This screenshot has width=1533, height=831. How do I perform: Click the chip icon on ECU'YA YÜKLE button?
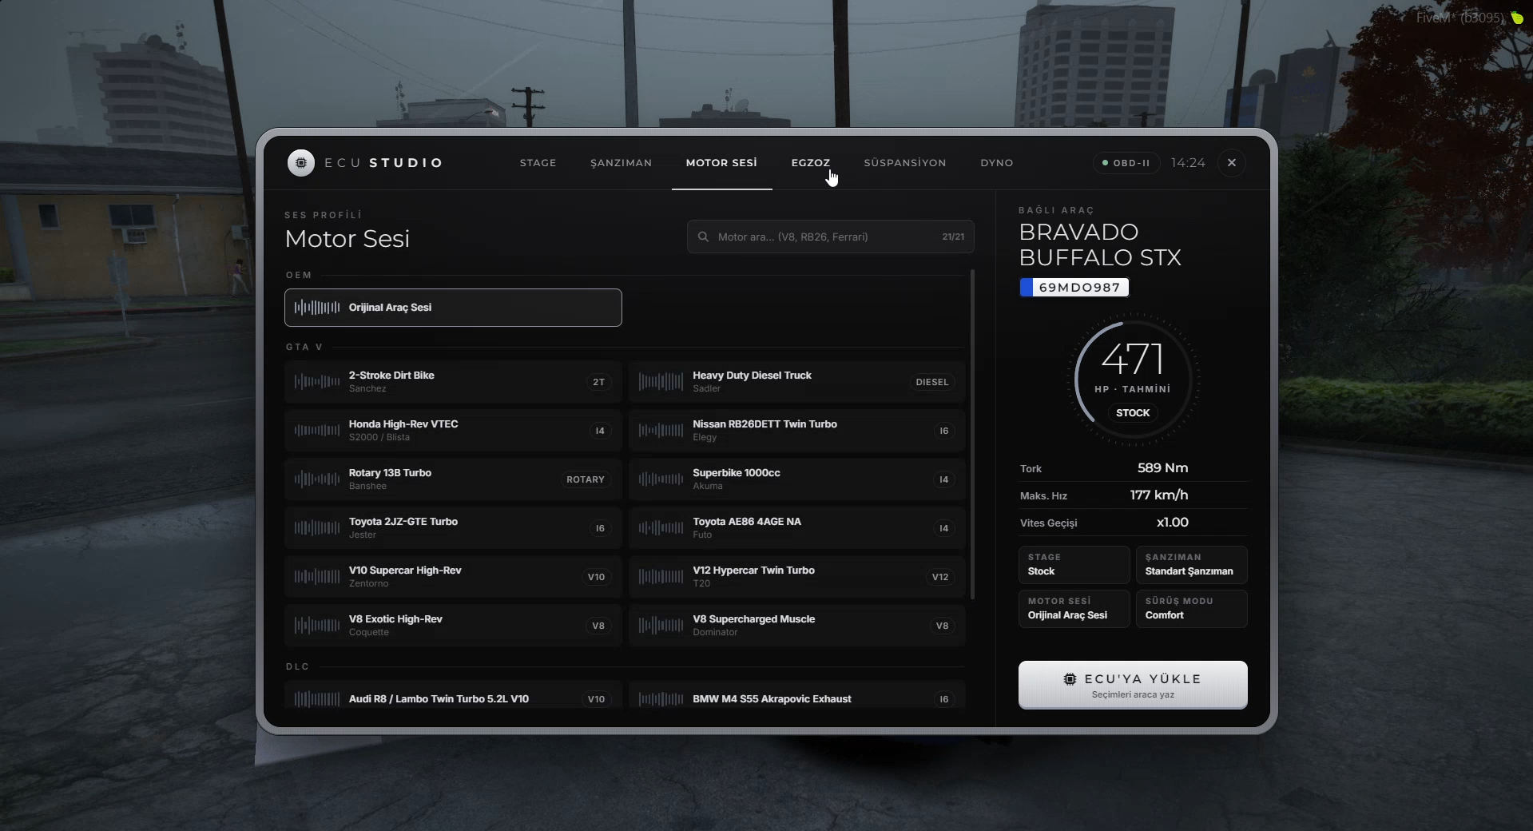[x=1070, y=678]
